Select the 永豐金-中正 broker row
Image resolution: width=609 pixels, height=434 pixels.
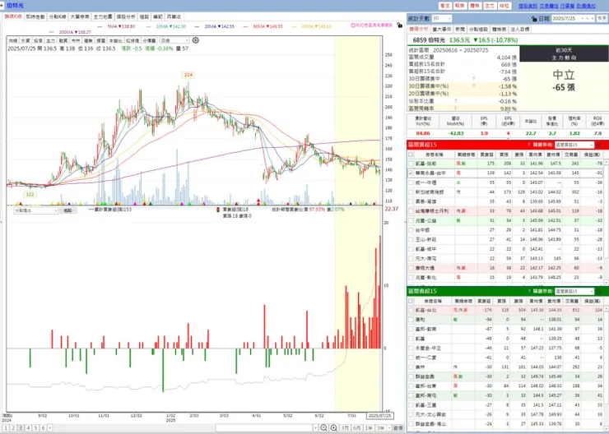tap(505, 348)
